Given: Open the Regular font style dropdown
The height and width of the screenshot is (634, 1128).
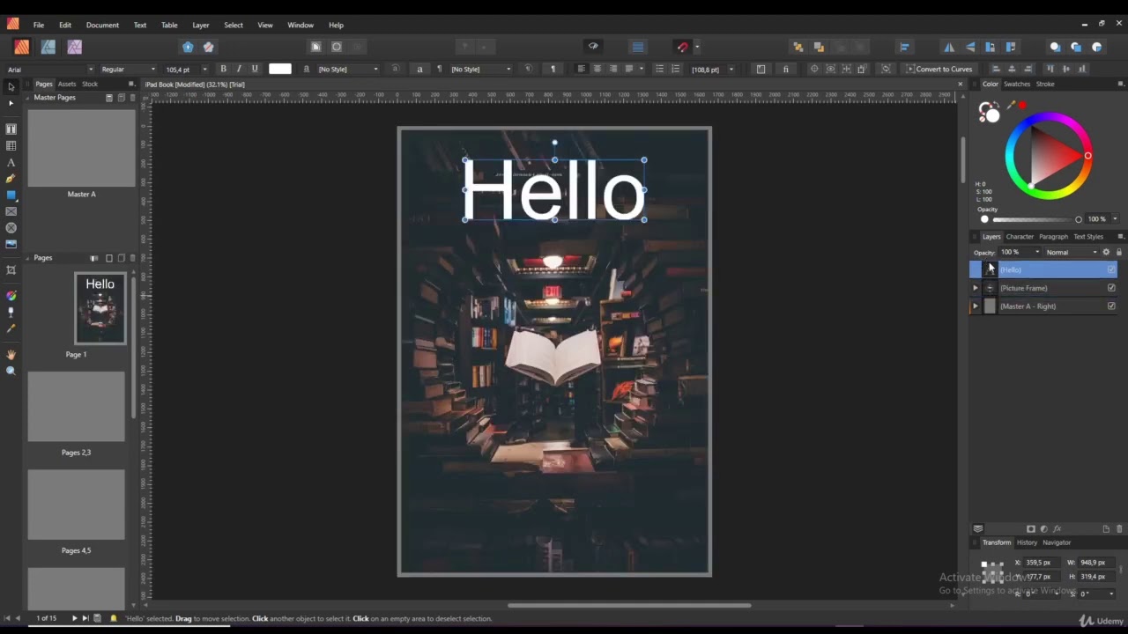Looking at the screenshot, I should (128, 70).
